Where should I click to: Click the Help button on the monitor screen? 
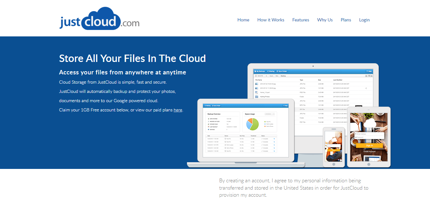click(x=369, y=71)
